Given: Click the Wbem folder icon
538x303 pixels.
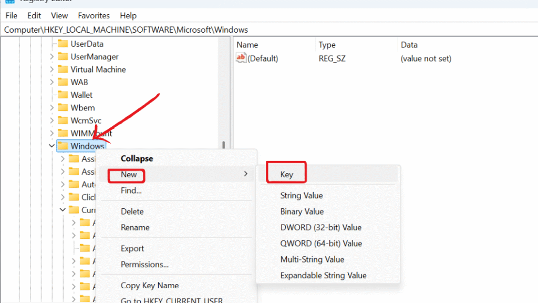Looking at the screenshot, I should [63, 107].
